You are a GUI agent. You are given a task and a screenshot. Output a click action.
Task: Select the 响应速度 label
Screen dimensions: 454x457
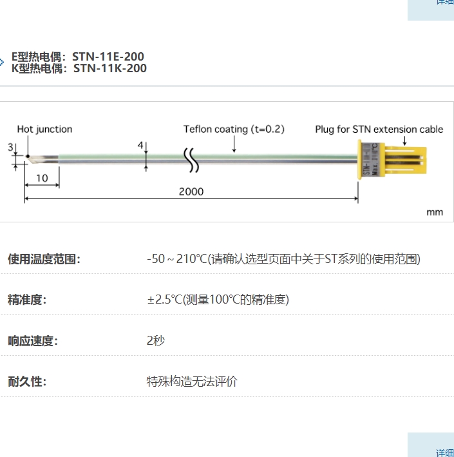click(x=33, y=341)
